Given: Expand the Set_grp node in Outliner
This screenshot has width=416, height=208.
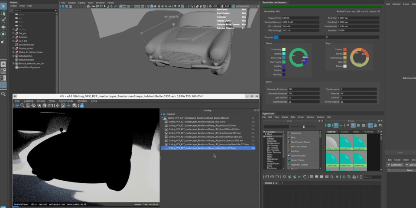Looking at the screenshot, I should tap(14, 33).
